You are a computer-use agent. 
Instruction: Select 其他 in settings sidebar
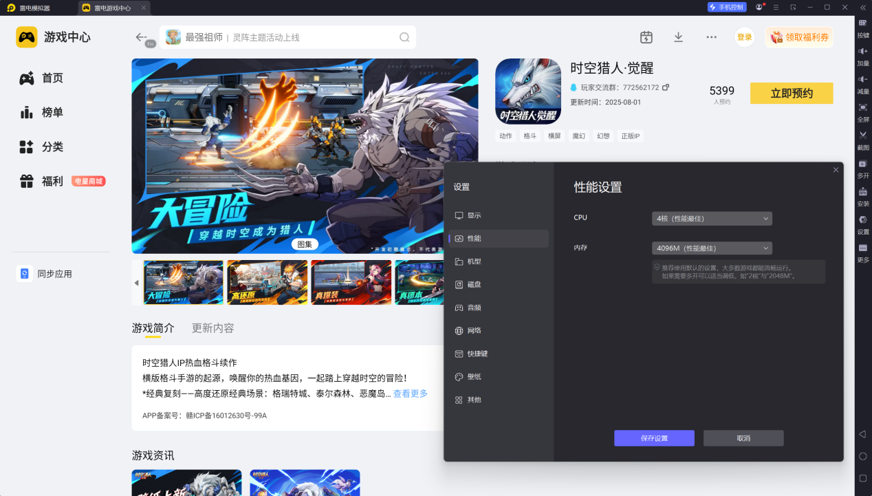[499, 400]
